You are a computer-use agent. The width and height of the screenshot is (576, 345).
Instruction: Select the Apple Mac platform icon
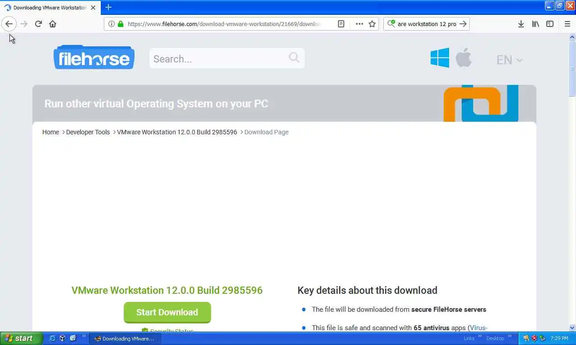click(463, 57)
